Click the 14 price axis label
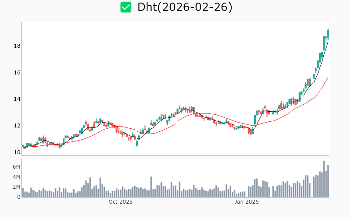Viewport: 351px width, 219px height. coord(15,99)
